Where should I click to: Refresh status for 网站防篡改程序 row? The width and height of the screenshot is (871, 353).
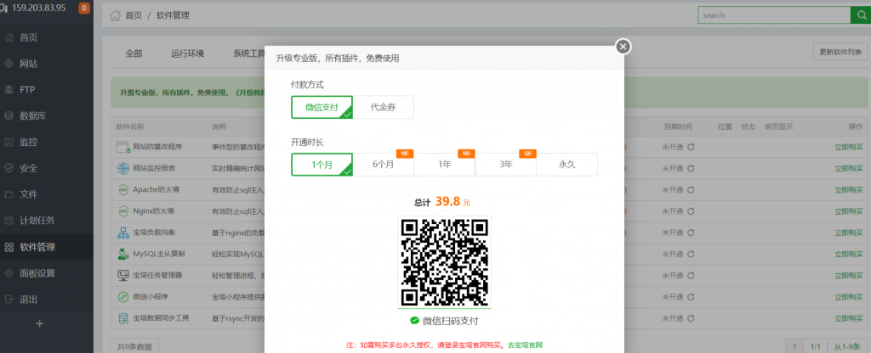click(x=691, y=148)
